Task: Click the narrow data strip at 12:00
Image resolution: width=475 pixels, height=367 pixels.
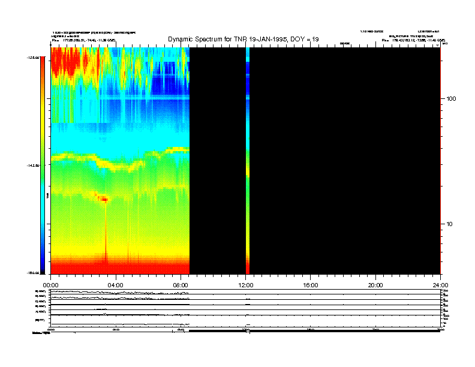Action: (248, 161)
